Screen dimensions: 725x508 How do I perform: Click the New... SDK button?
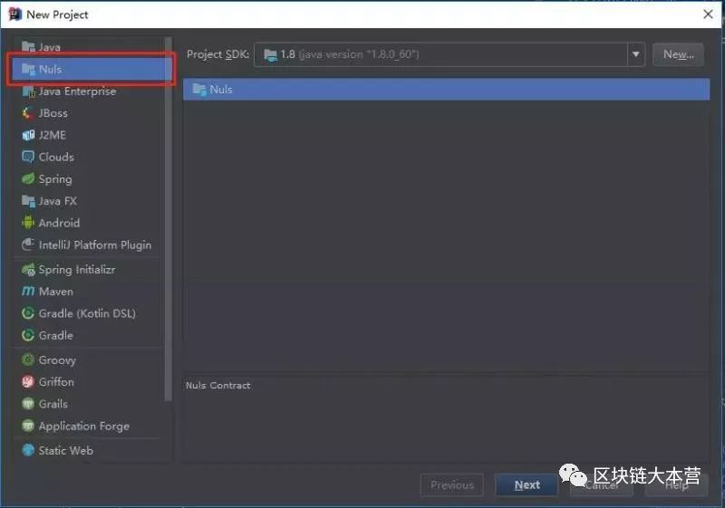coord(678,54)
